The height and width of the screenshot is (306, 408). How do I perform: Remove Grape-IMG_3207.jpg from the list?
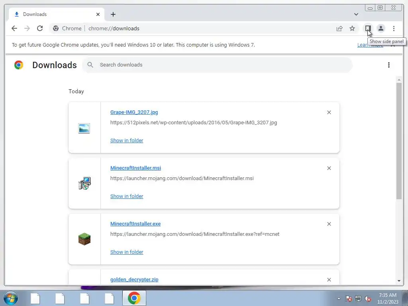pyautogui.click(x=329, y=112)
